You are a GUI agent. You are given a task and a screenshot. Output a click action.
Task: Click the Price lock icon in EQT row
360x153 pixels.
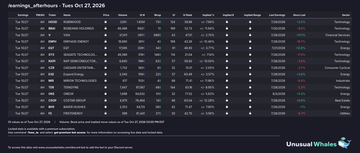pos(106,48)
